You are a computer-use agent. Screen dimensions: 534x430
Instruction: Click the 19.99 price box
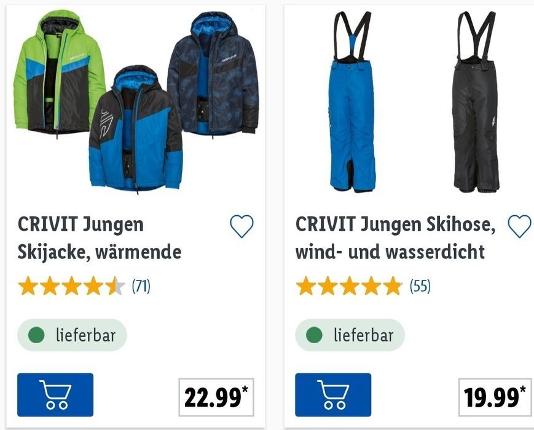pyautogui.click(x=495, y=397)
